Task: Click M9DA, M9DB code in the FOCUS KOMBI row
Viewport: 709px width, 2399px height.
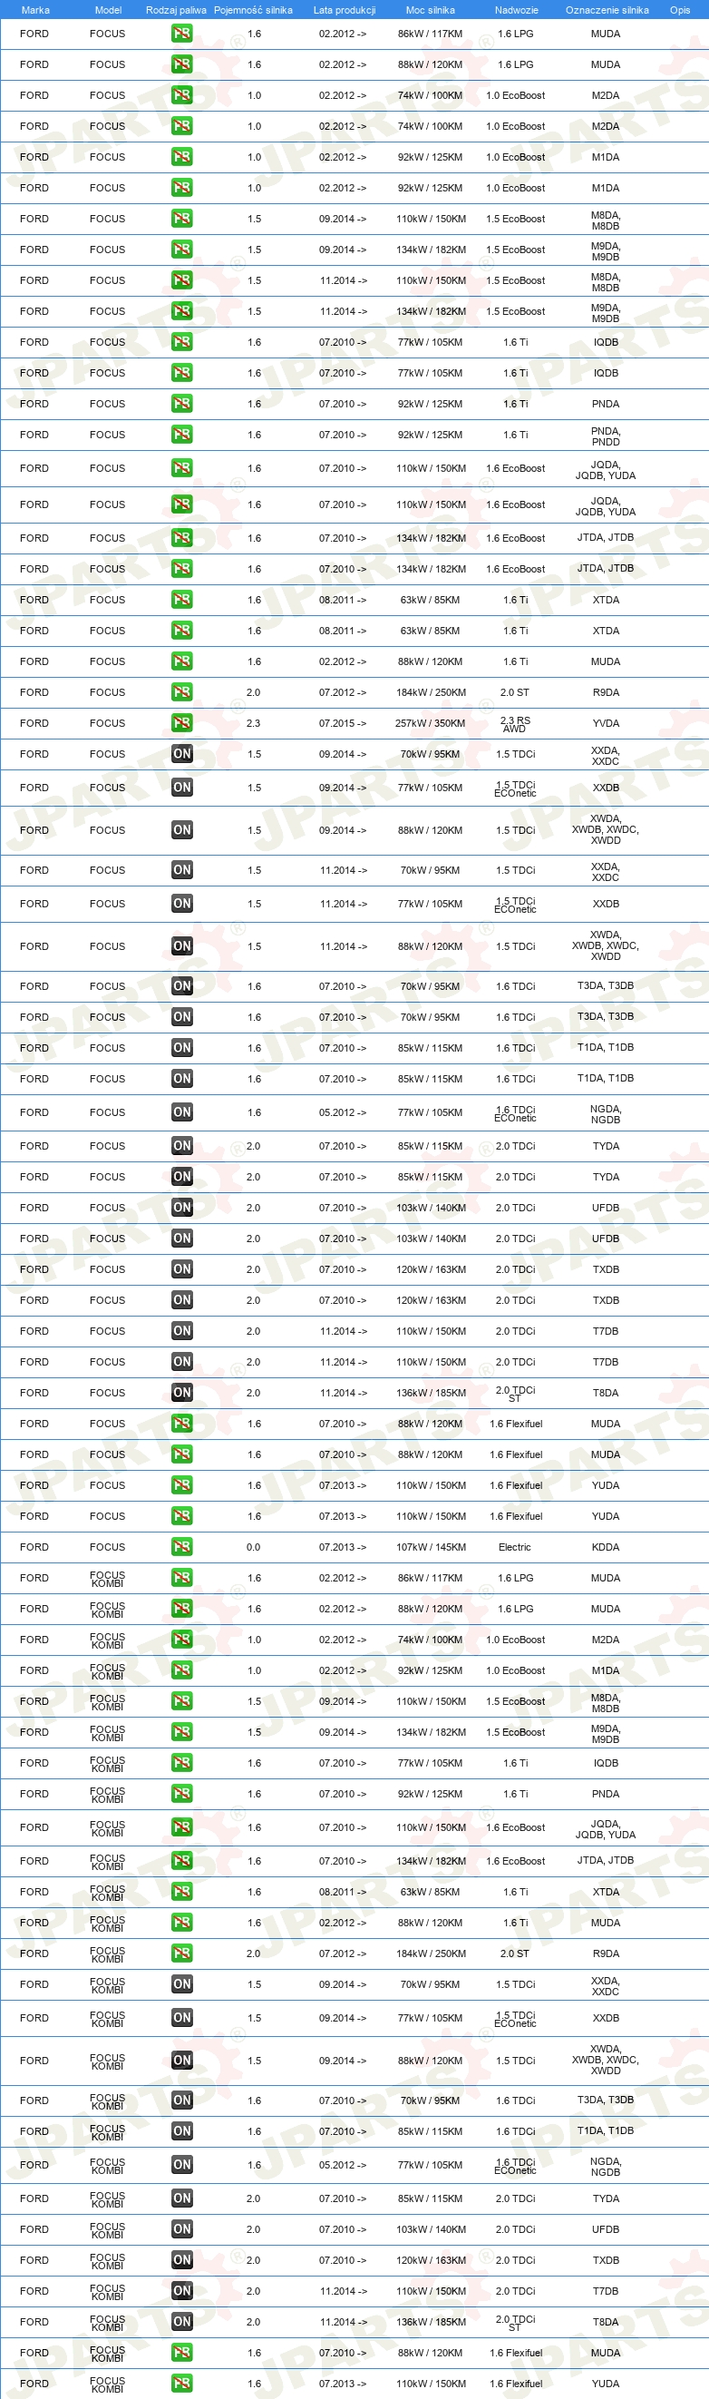Action: point(606,1733)
